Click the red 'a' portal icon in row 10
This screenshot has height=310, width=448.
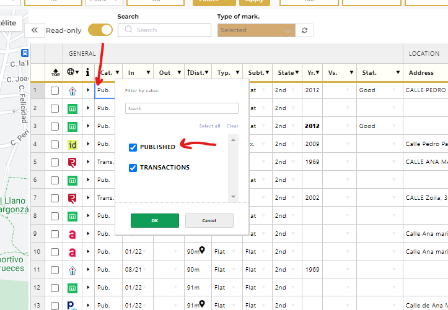72,252
